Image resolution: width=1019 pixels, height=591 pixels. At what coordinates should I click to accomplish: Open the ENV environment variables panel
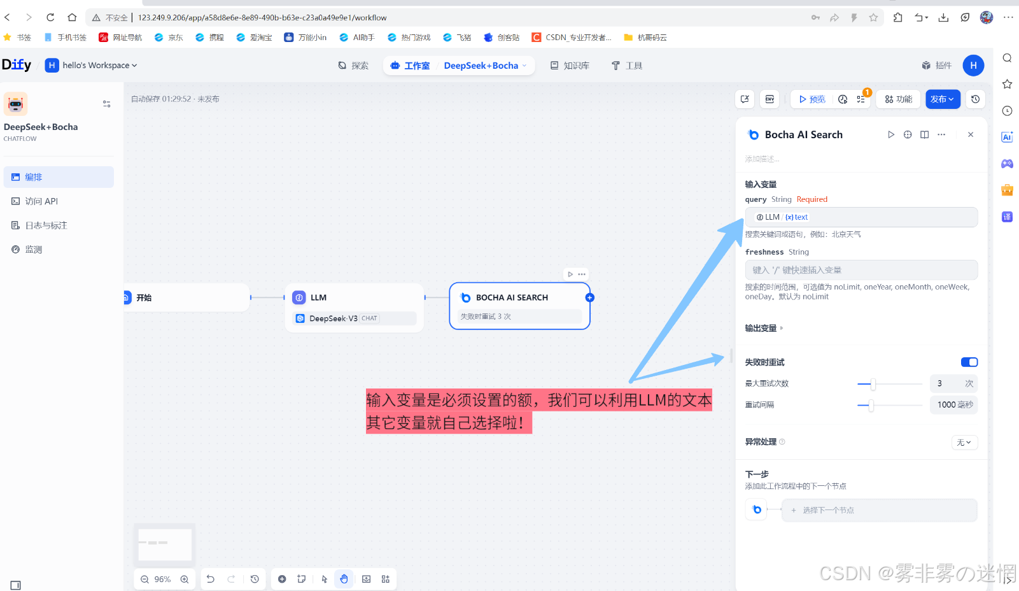pyautogui.click(x=770, y=99)
